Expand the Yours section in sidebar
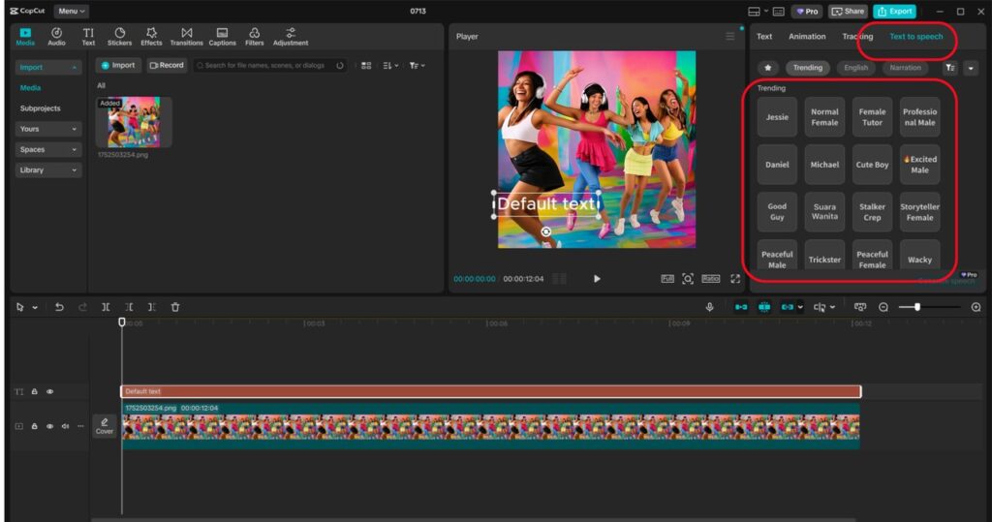 pos(48,129)
